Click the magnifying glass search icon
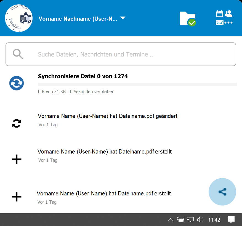The image size is (242, 226). (18, 54)
